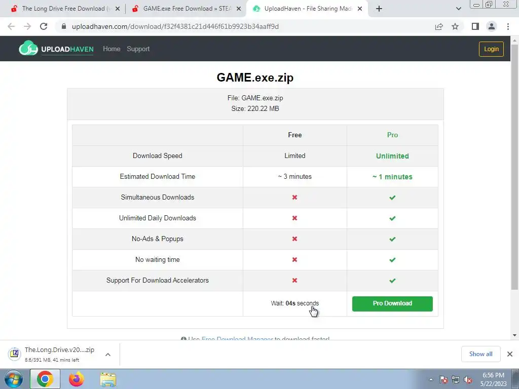Open the Chrome profile avatar
Screen dimensions: 519x389
click(492, 26)
